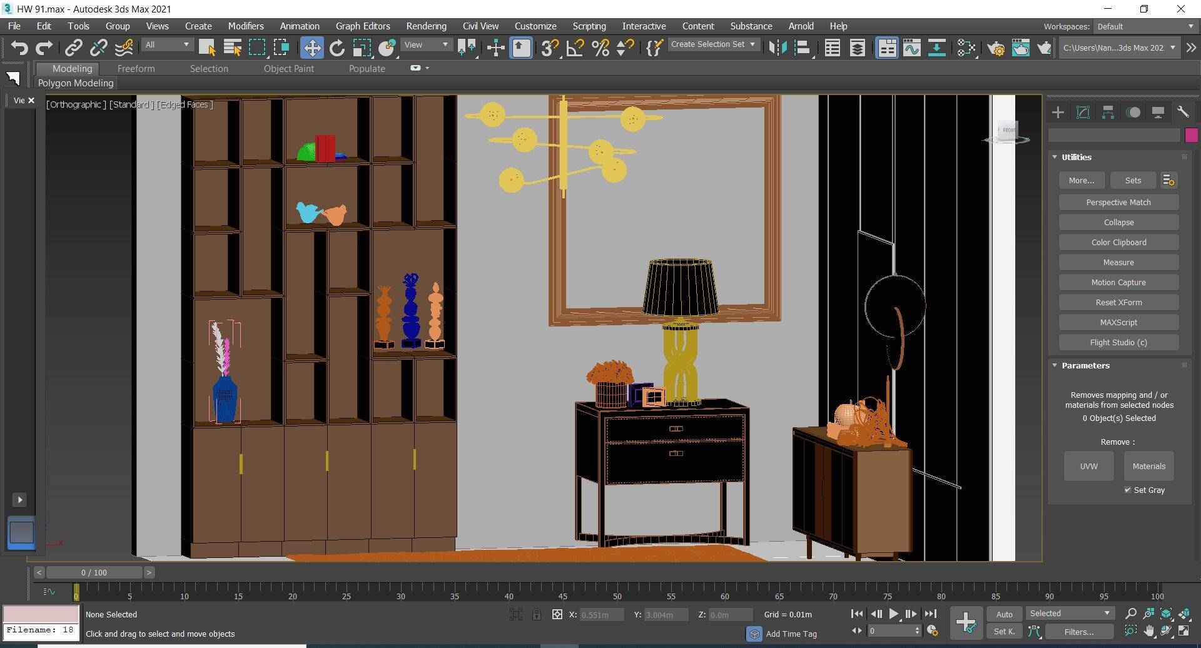Click the Play Animation button
The width and height of the screenshot is (1201, 648).
coord(893,614)
